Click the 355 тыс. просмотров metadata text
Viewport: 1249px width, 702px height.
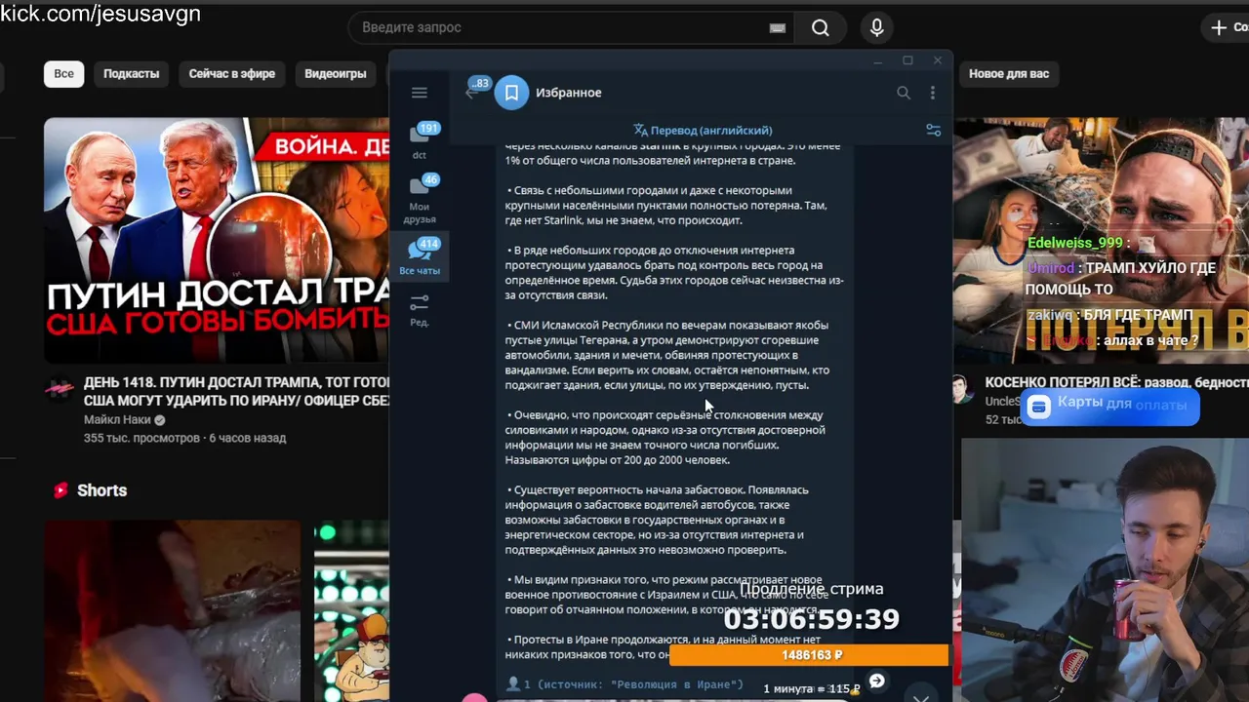point(141,439)
